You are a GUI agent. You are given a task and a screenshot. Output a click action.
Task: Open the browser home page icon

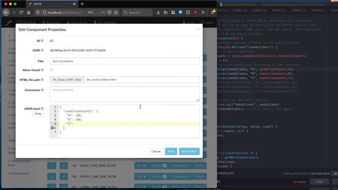(x=29, y=13)
